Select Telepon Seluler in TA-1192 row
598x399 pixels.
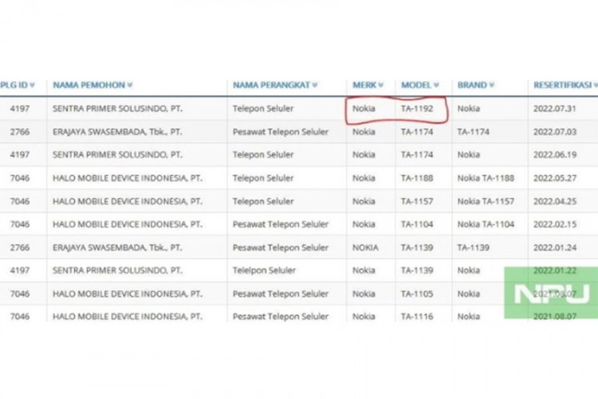[x=263, y=109]
